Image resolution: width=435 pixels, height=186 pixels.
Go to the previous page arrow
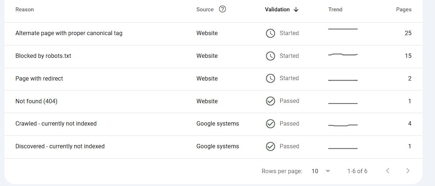[388, 171]
